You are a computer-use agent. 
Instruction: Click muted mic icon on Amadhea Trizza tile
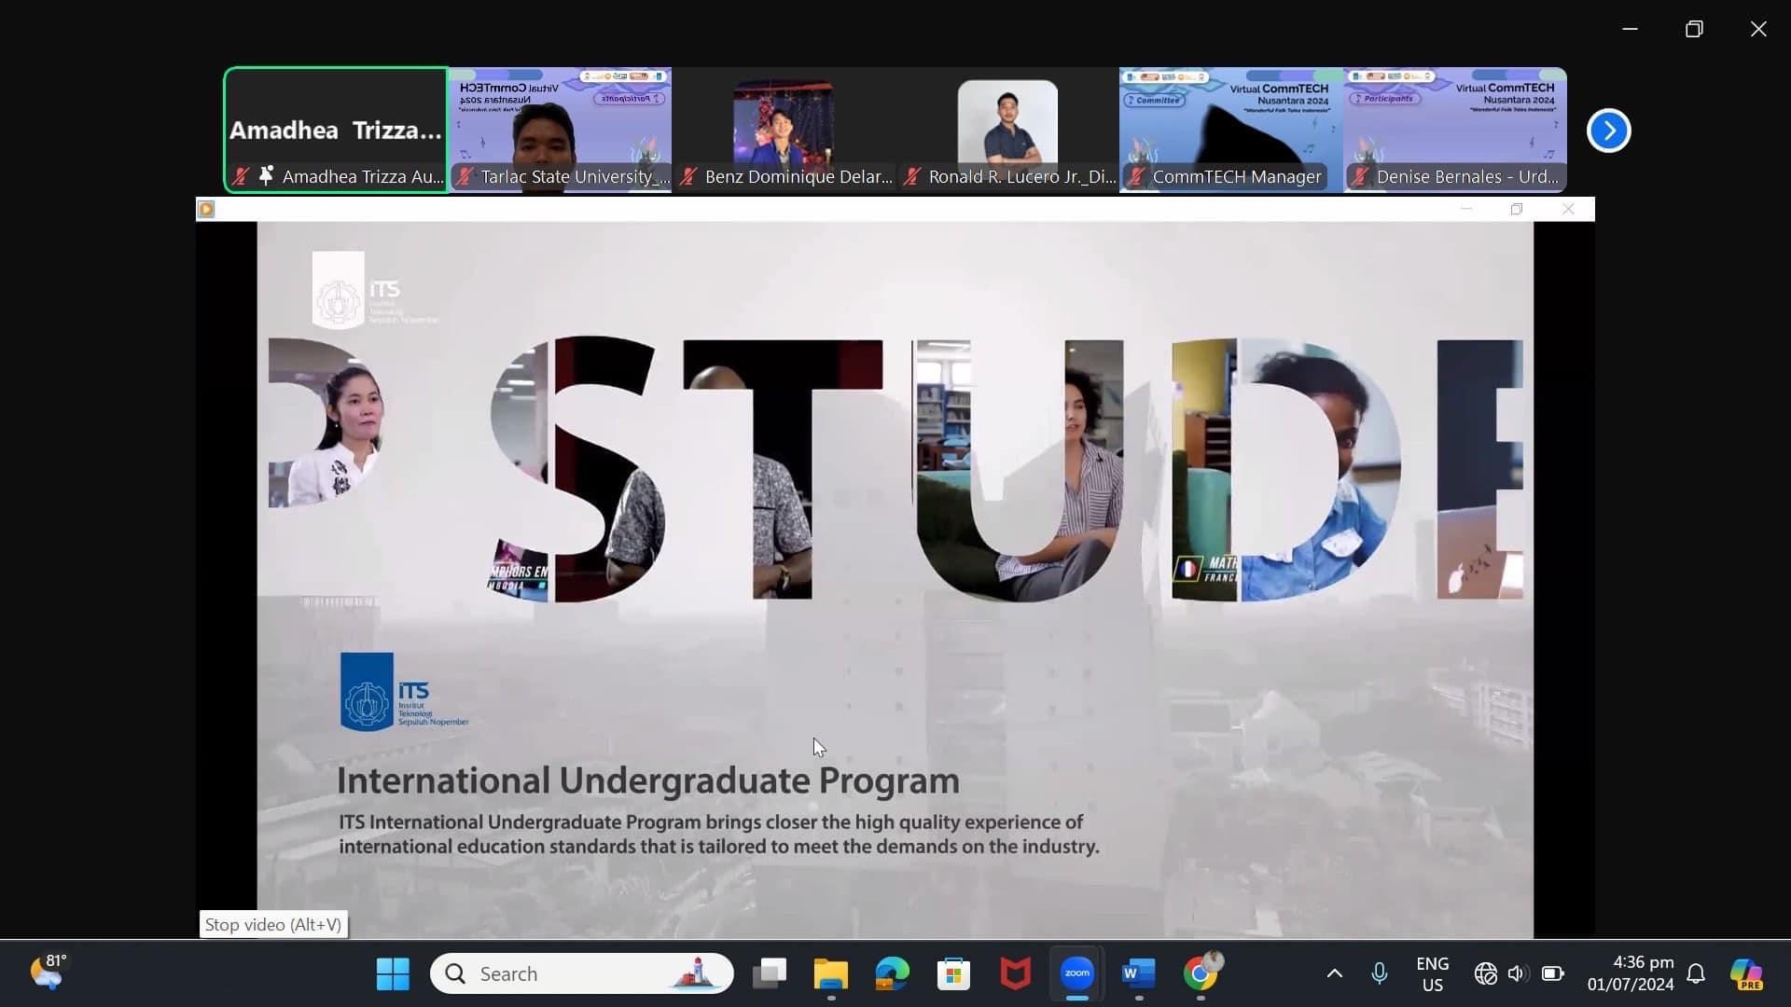tap(241, 176)
